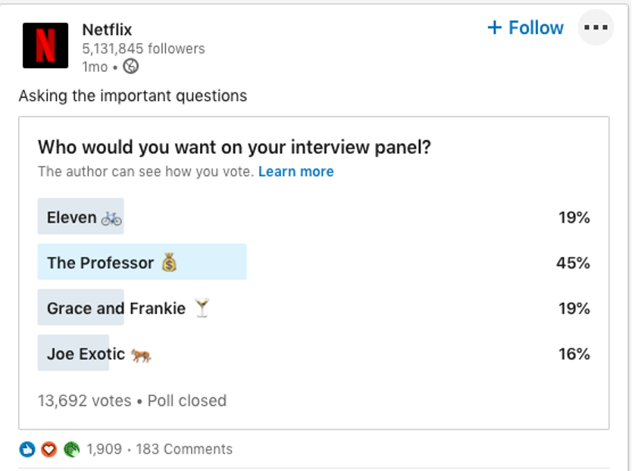The image size is (632, 471).
Task: Click the 13,692 votes count
Action: (x=85, y=401)
